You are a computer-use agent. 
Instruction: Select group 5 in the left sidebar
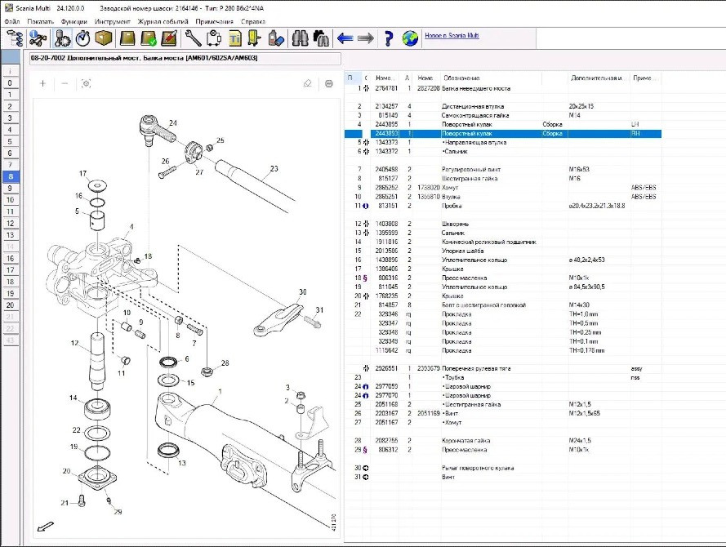pos(10,141)
